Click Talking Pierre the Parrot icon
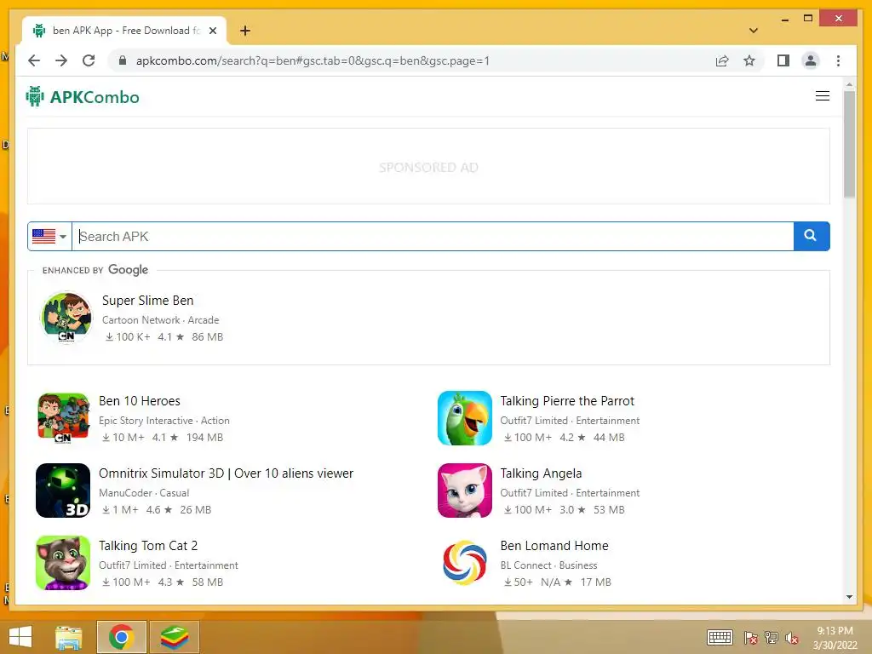Viewport: 872px width, 654px height. (x=465, y=418)
